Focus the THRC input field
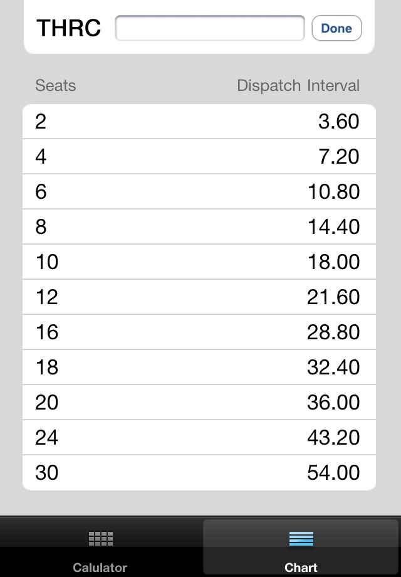Screen dimensions: 401x577 tap(210, 28)
